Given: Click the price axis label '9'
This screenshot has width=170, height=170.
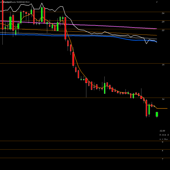Looking at the screenshot, I should pos(163,142).
